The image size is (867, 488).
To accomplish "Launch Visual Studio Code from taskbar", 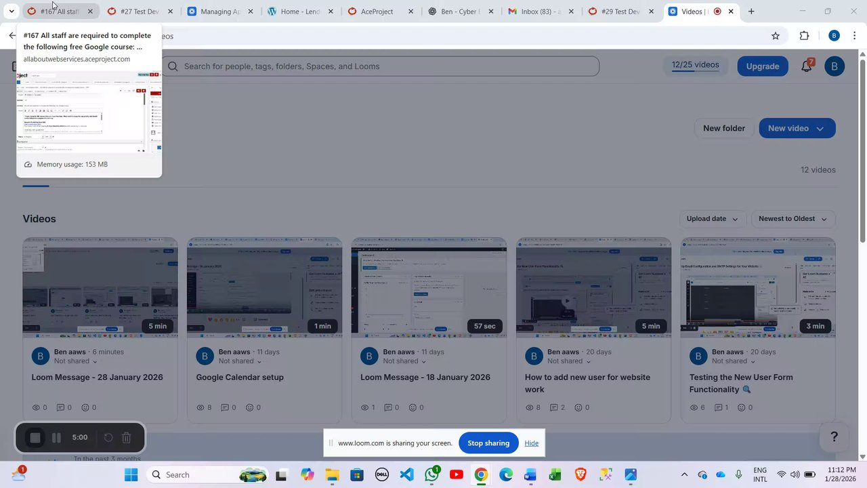I will click(x=407, y=474).
